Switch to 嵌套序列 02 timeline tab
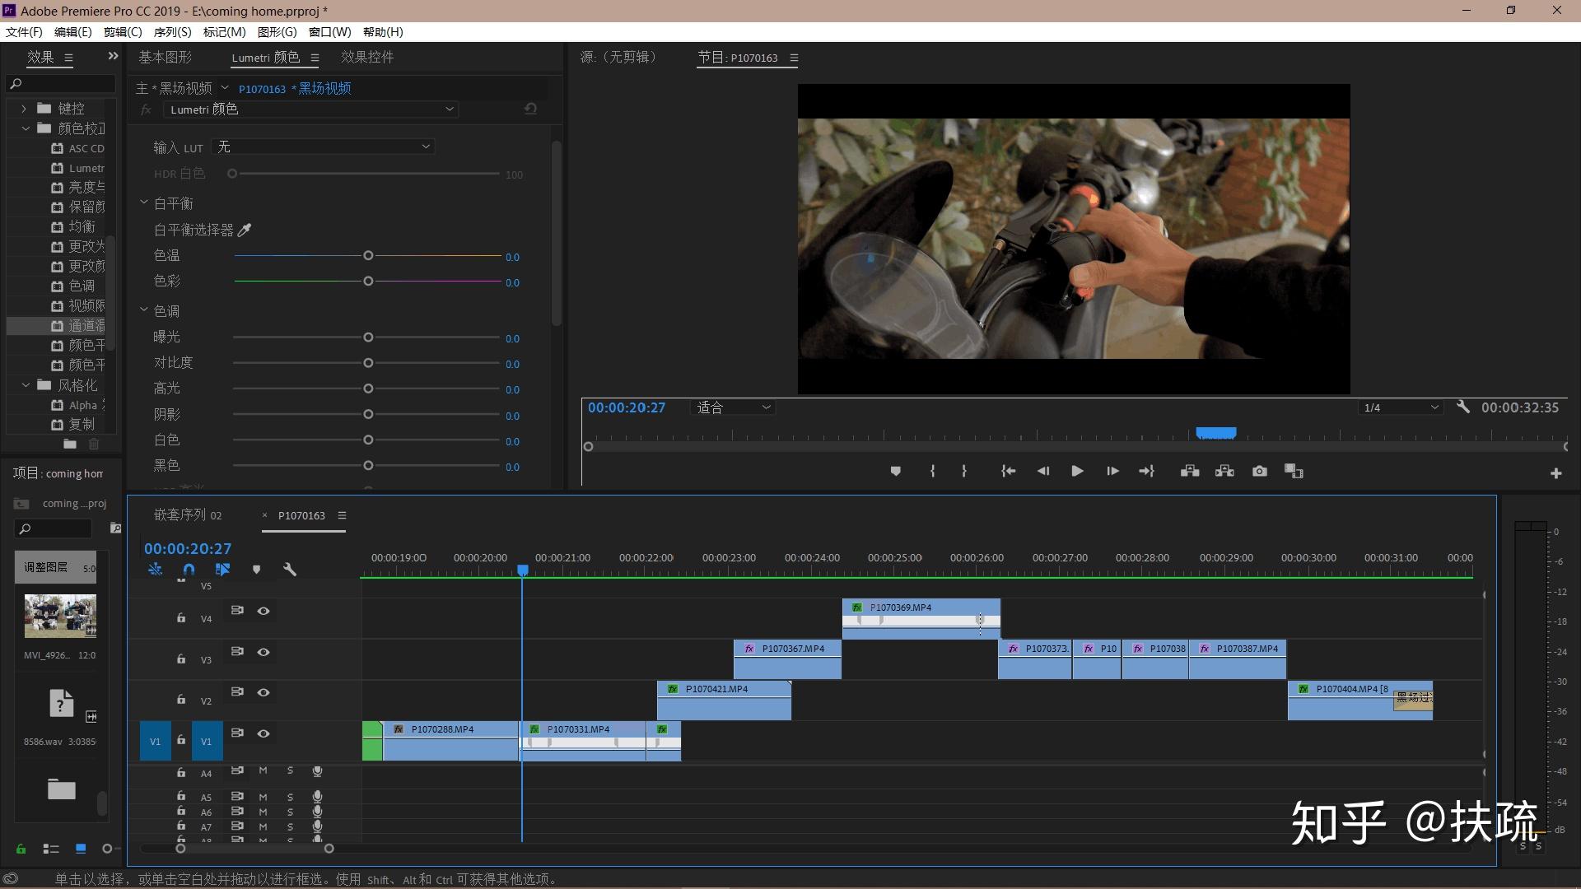The width and height of the screenshot is (1581, 889). click(x=188, y=515)
